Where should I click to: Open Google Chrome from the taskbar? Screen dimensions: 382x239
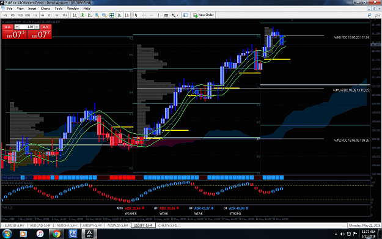click(x=56, y=234)
